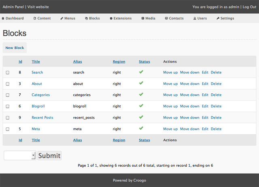Open the Content menu
Image resolution: width=259 pixels, height=187 pixels.
click(42, 18)
